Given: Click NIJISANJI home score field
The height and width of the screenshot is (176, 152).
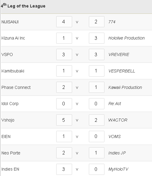Looking at the screenshot, I should (64, 22).
